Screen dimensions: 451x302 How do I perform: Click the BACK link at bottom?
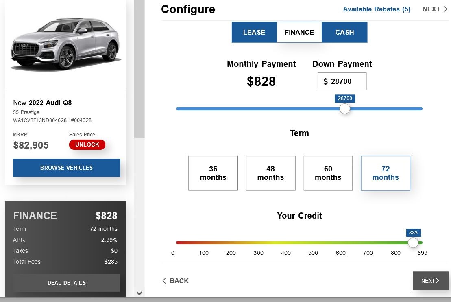(175, 281)
